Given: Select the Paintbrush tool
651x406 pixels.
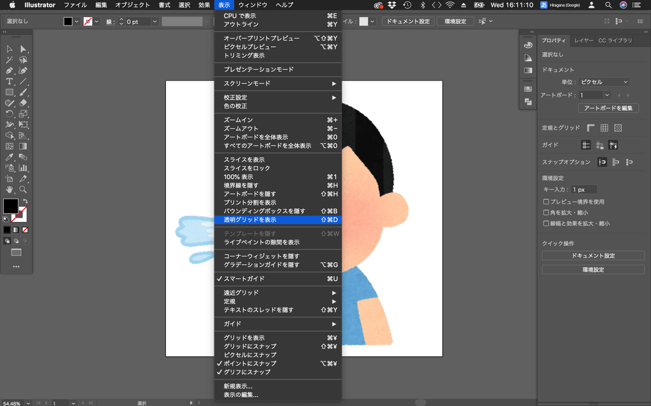Looking at the screenshot, I should point(24,92).
